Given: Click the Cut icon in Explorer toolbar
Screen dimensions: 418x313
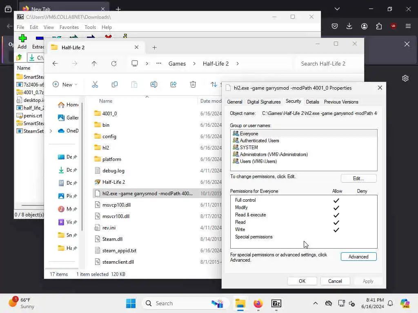Looking at the screenshot, I should [95, 85].
